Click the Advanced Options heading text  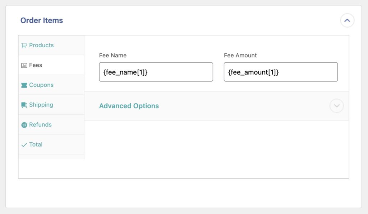click(129, 106)
